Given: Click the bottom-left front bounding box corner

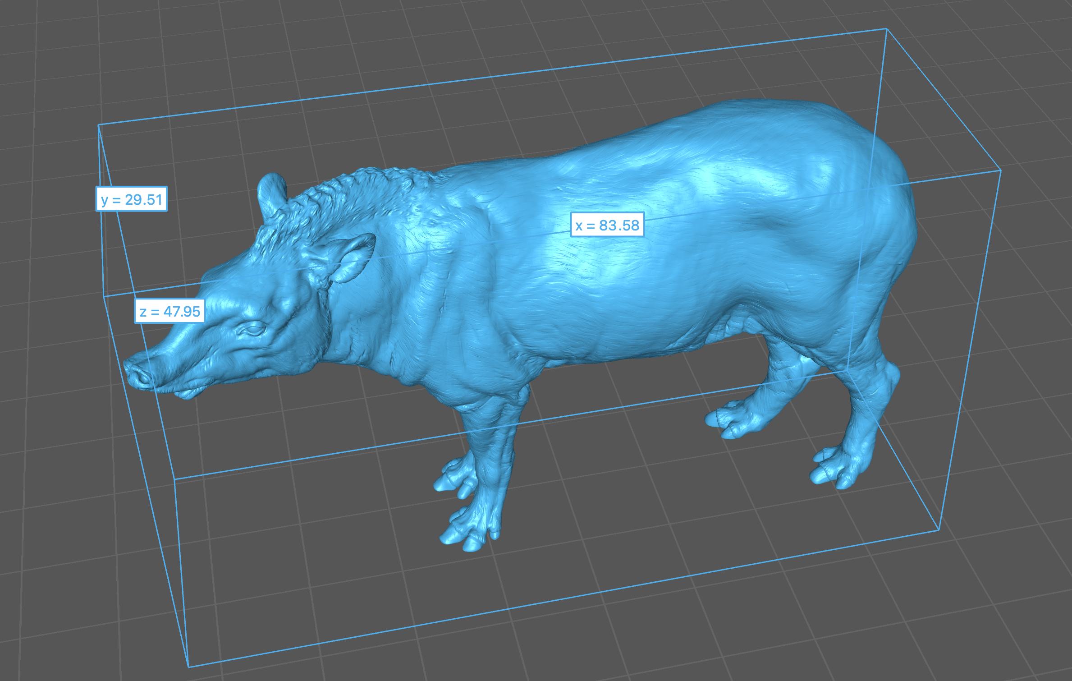Looking at the screenshot, I should [x=188, y=667].
